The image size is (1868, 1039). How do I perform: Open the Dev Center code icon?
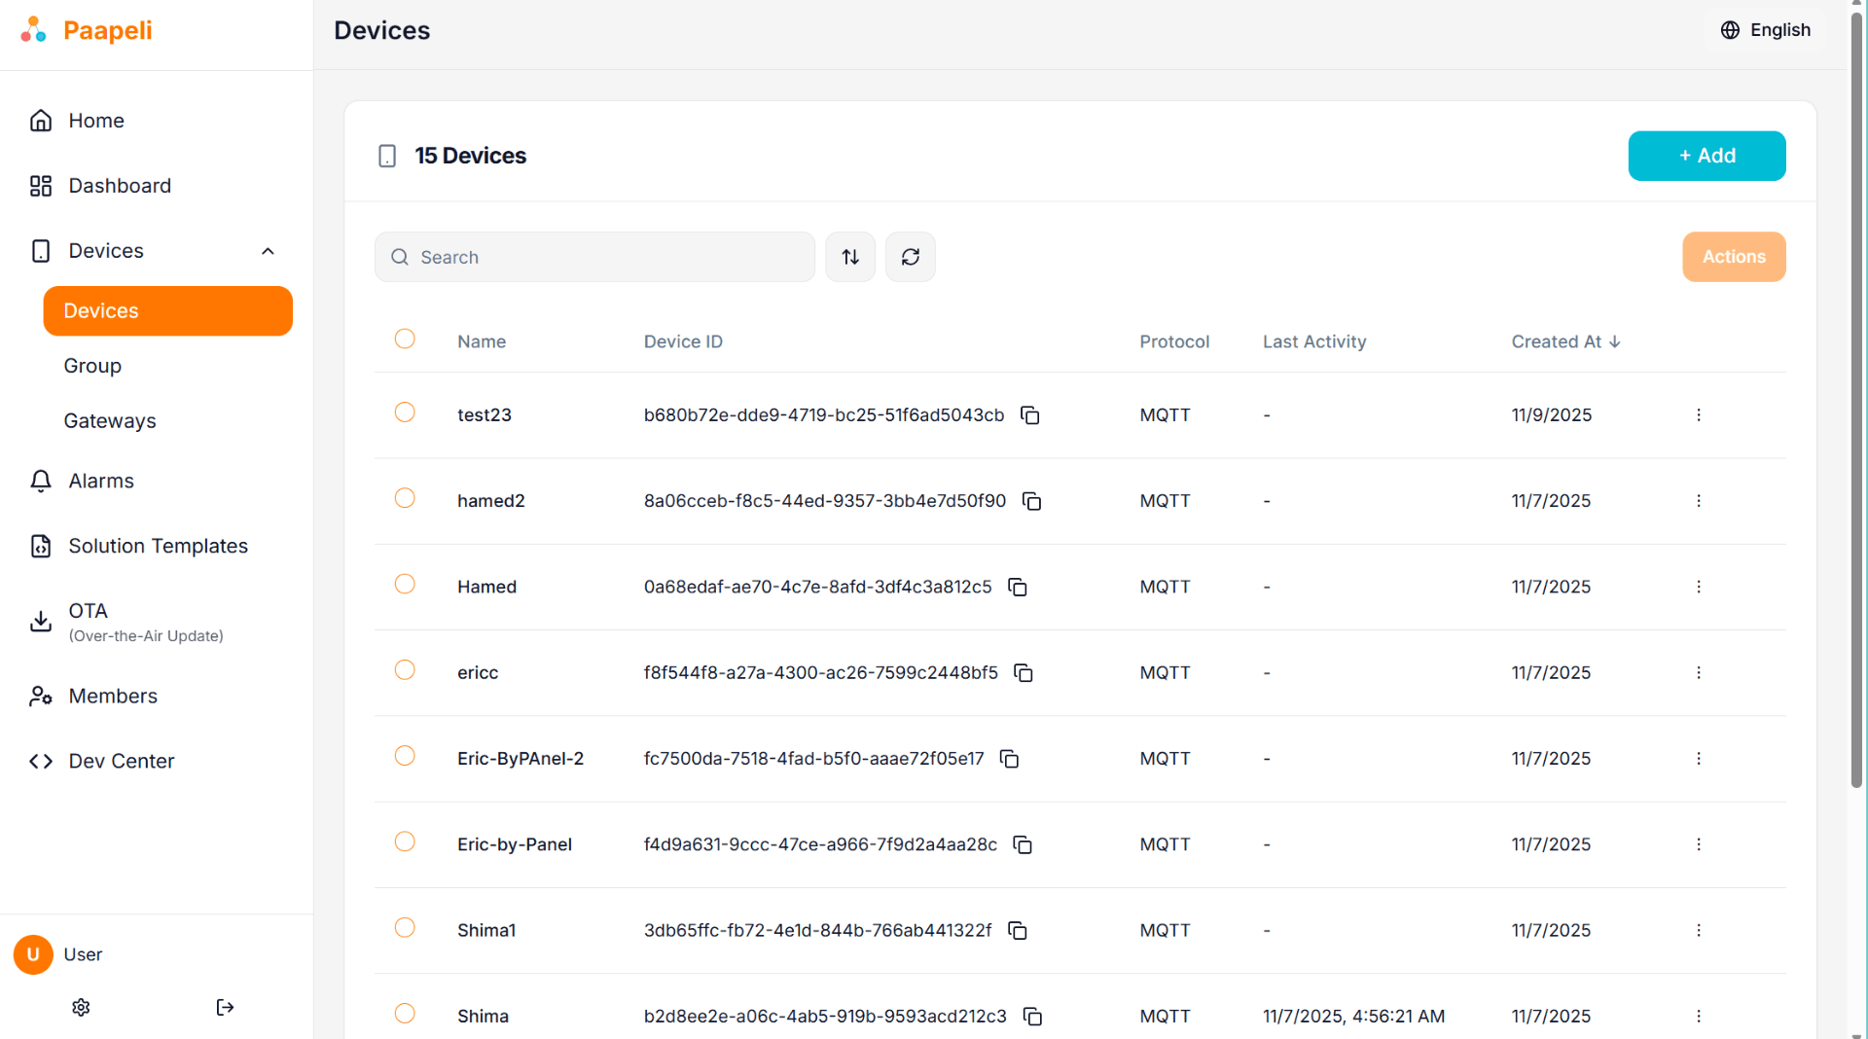tap(42, 761)
